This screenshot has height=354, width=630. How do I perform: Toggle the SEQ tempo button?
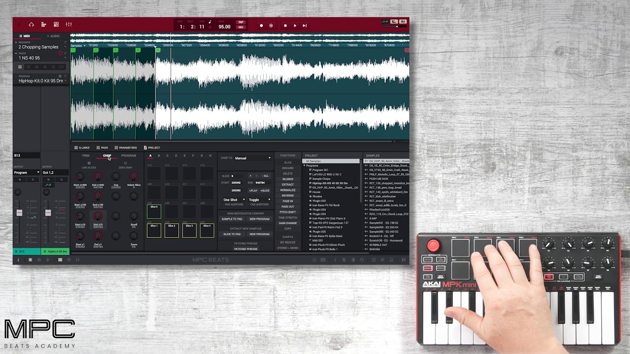click(241, 27)
